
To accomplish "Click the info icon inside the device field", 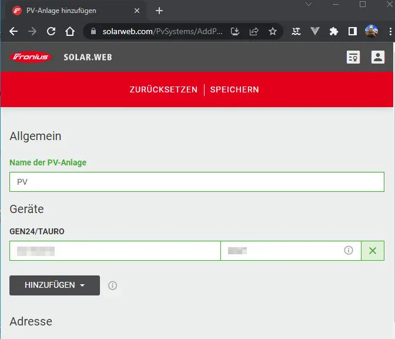I will pos(349,251).
